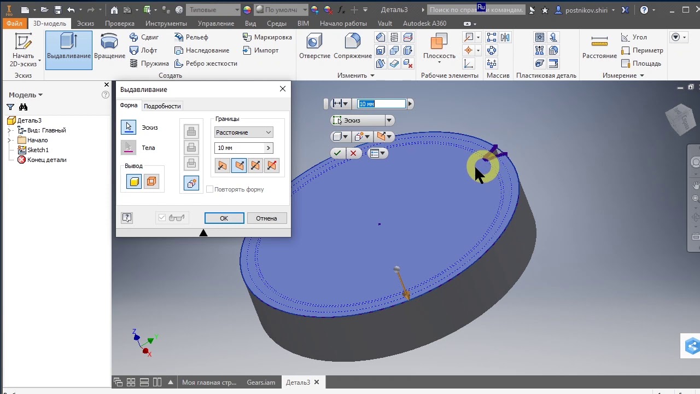This screenshot has height=394, width=700.
Task: Set asymmetric extrusion direction button
Action: 272,165
